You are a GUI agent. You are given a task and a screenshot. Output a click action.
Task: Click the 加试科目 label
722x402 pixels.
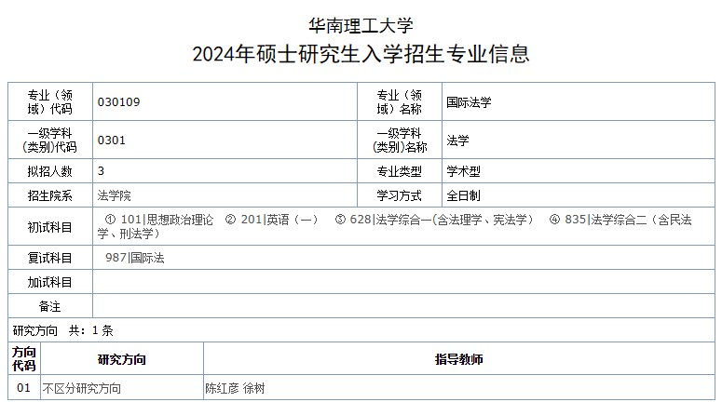pyautogui.click(x=50, y=282)
